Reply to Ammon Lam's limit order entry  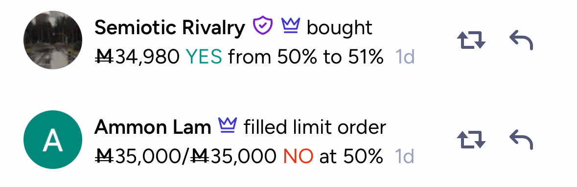tap(521, 140)
